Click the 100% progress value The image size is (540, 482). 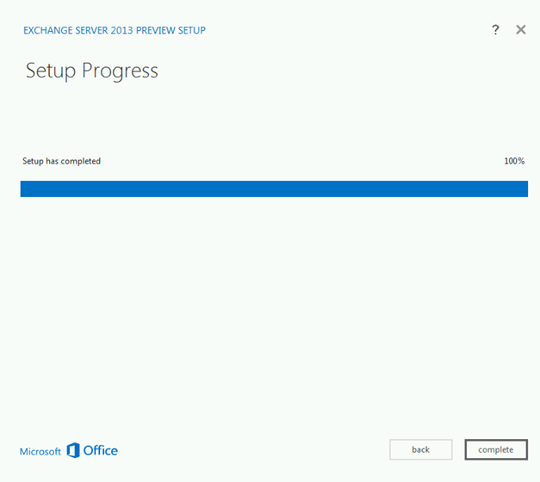coord(514,161)
